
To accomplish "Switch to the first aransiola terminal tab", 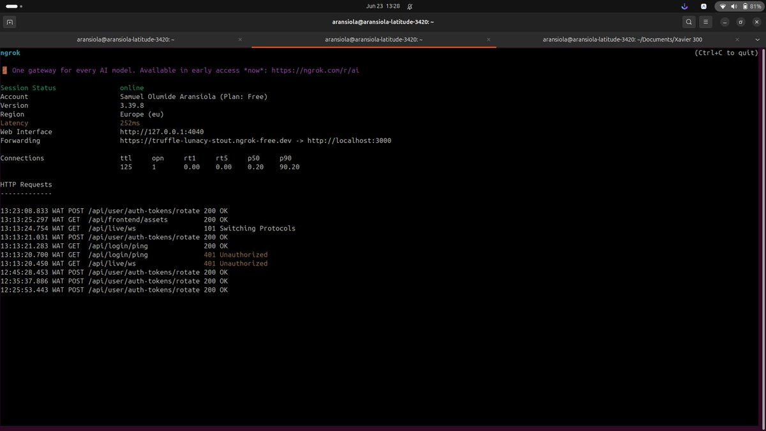I will [125, 39].
